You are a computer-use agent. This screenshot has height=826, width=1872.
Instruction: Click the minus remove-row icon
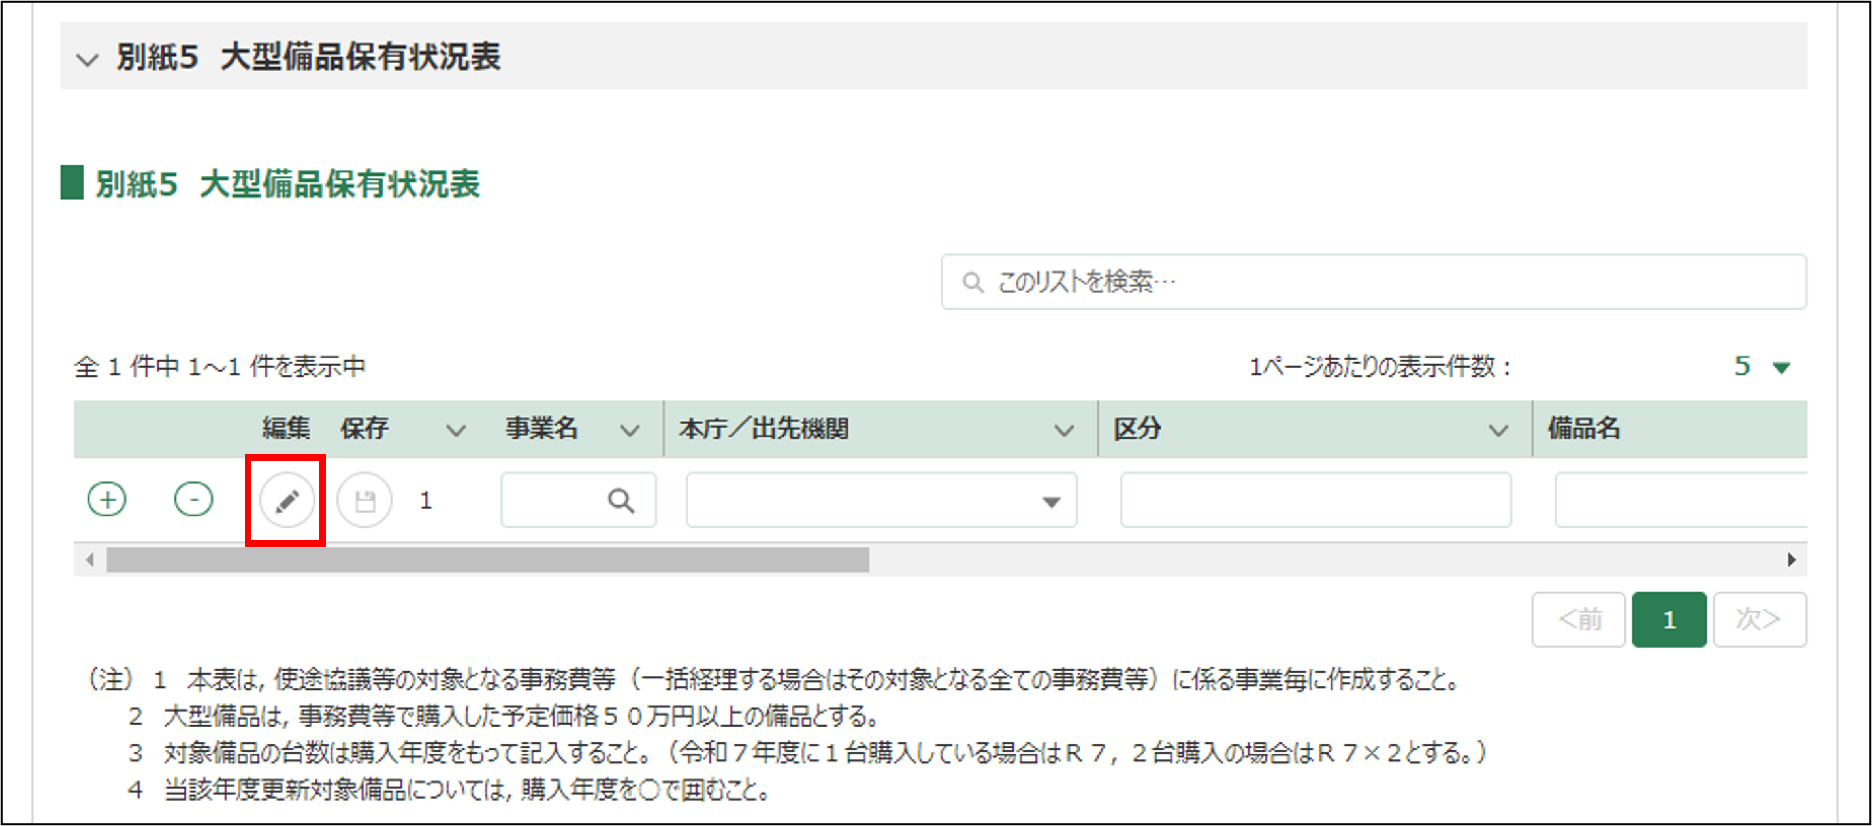[x=193, y=500]
